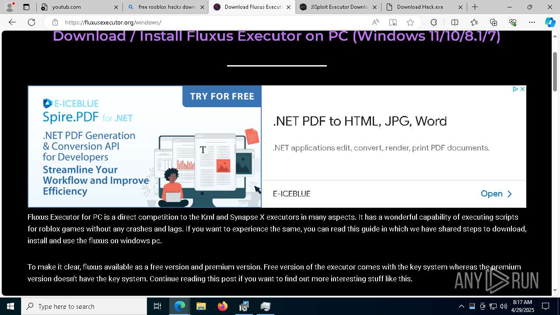View site information lock icon
560x315 pixels.
pos(55,22)
